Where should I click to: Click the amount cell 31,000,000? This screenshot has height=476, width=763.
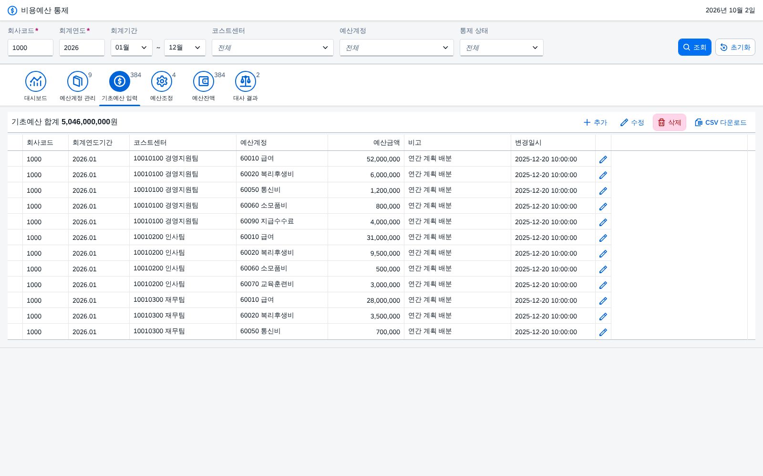[366, 238]
